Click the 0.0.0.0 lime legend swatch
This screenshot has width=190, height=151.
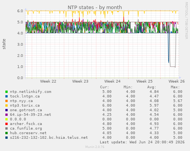(x=6, y=119)
